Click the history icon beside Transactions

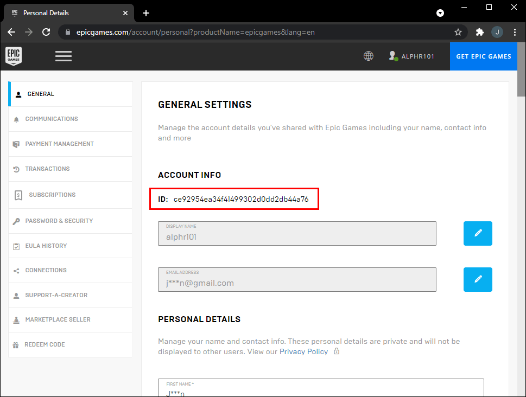[16, 169]
